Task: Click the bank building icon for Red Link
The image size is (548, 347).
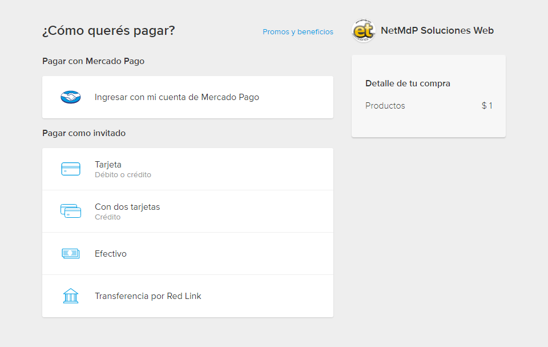Action: point(71,296)
